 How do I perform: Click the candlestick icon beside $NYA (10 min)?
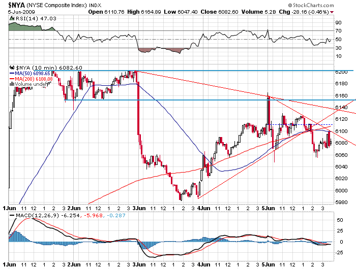pos(12,68)
